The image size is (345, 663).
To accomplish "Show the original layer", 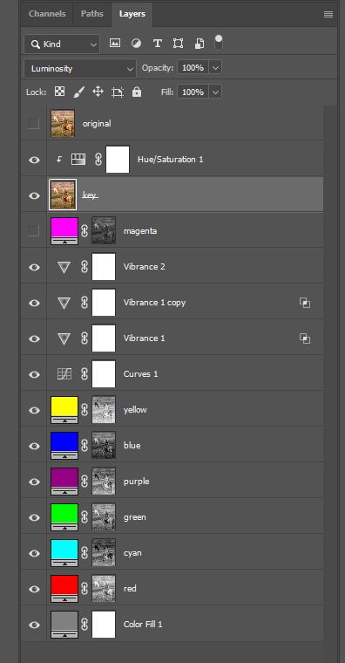I will (34, 124).
